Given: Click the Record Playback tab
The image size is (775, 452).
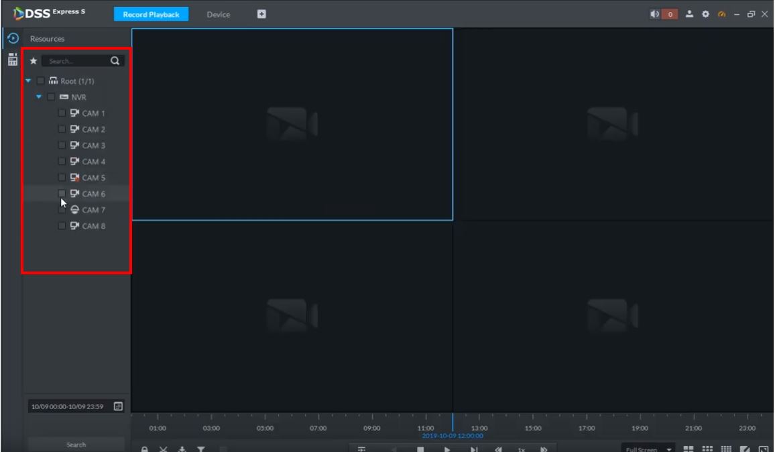Looking at the screenshot, I should [151, 13].
